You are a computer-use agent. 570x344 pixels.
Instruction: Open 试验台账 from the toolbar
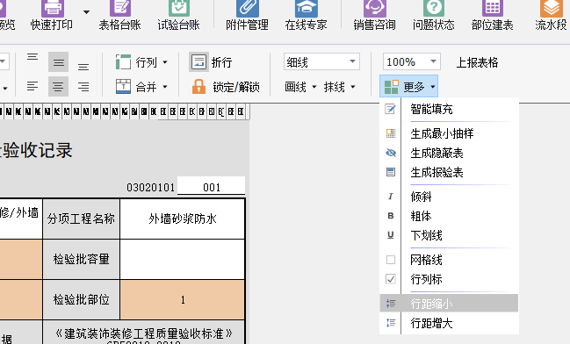(178, 15)
